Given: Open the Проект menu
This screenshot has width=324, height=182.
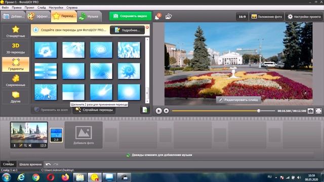Looking at the screenshot, I should click(29, 8).
